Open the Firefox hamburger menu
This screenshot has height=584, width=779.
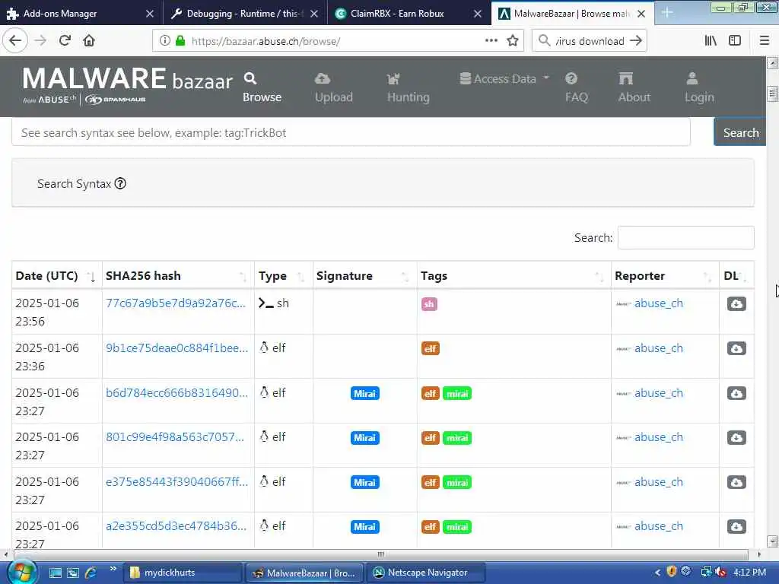[765, 41]
